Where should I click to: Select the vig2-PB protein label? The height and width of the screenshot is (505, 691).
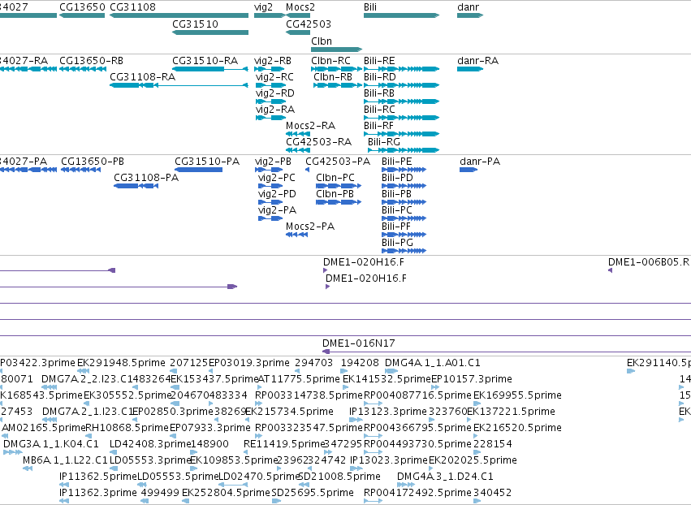pyautogui.click(x=273, y=162)
